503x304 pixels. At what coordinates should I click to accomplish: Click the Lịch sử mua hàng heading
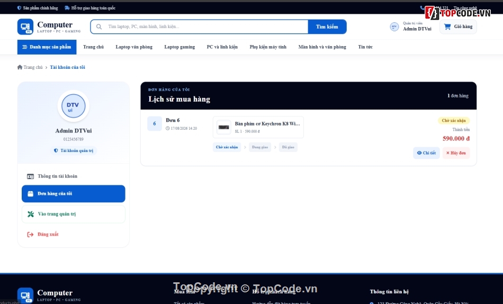pyautogui.click(x=179, y=99)
